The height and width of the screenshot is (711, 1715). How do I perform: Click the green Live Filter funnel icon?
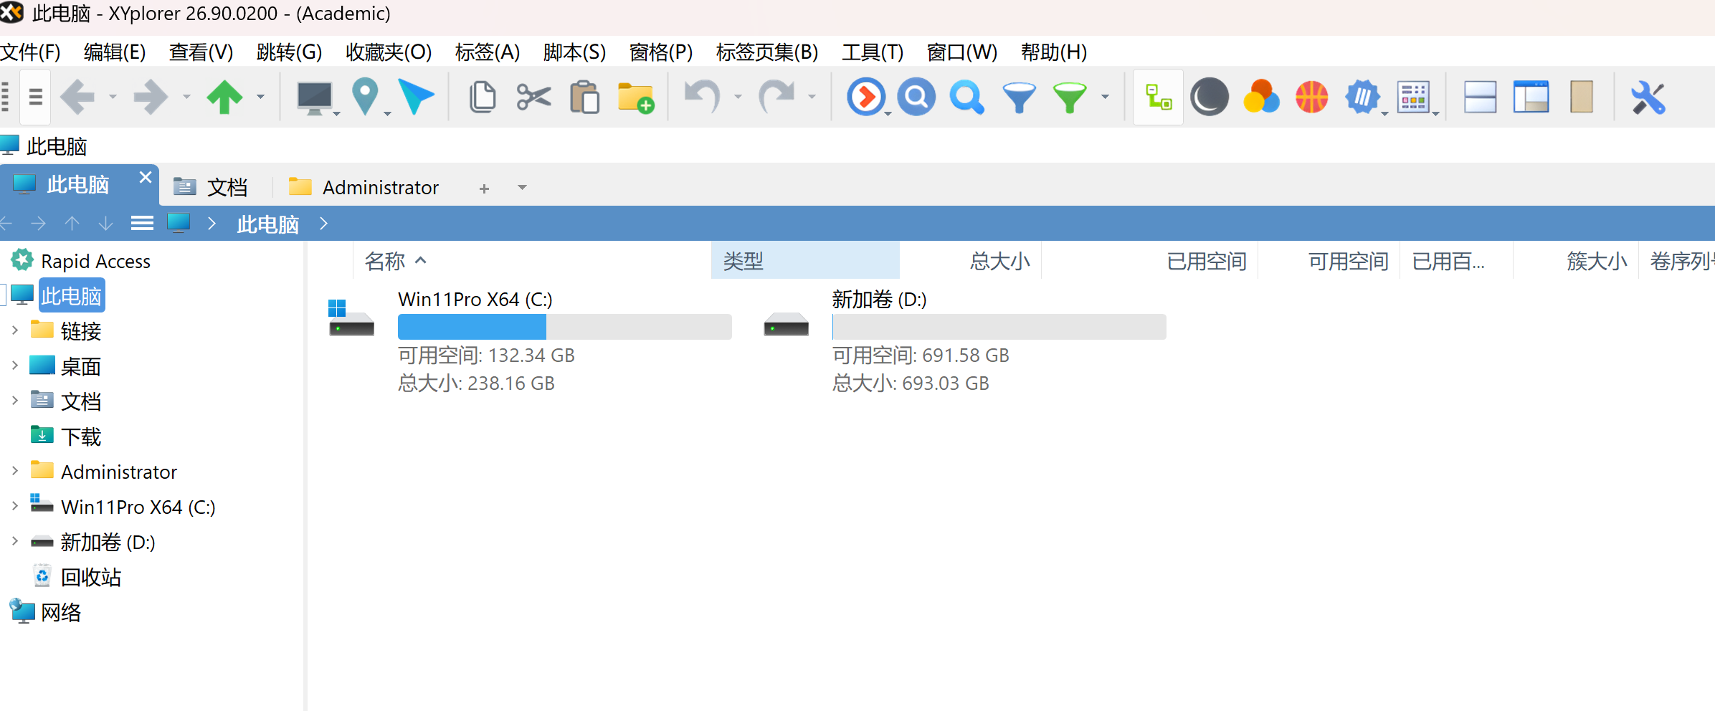tap(1070, 97)
